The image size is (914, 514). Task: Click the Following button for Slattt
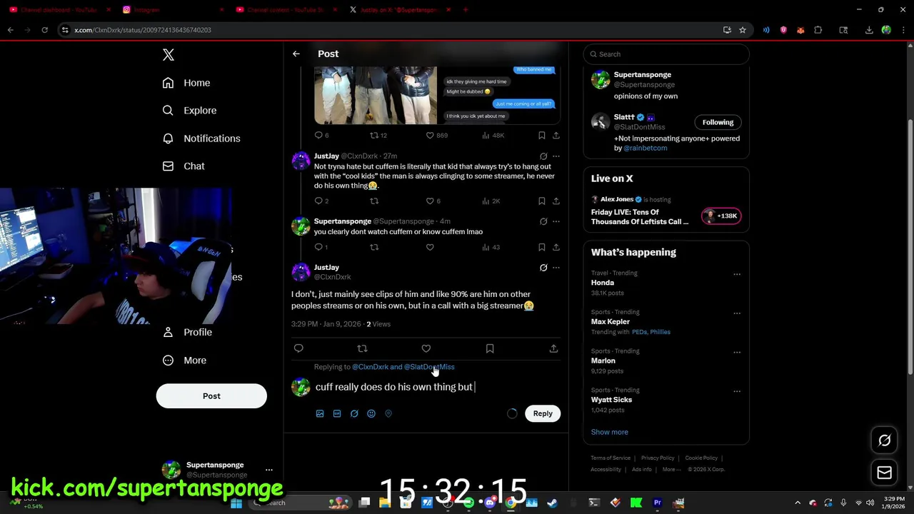coord(718,122)
